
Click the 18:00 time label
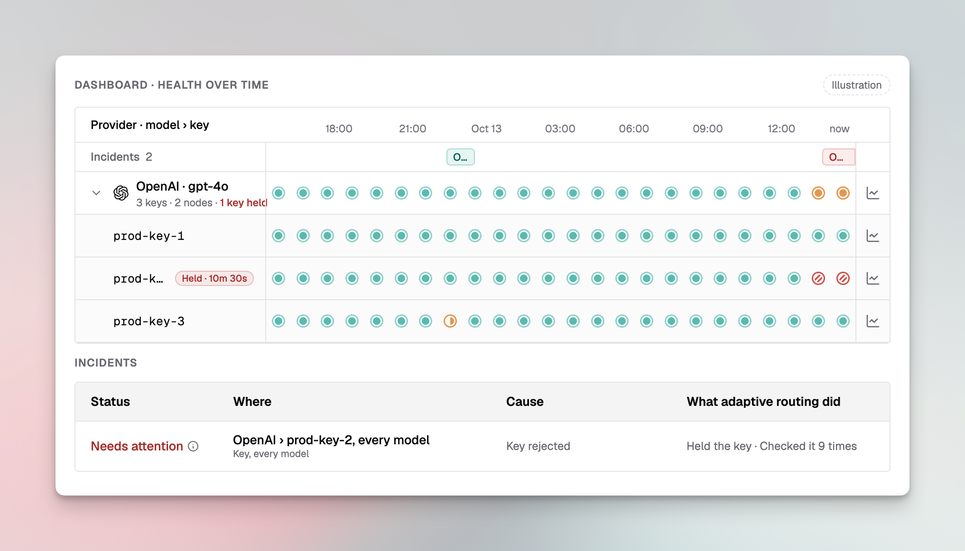(x=339, y=129)
